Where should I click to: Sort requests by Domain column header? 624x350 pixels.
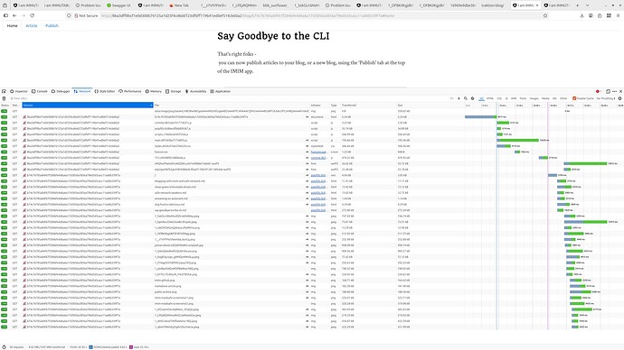88,106
